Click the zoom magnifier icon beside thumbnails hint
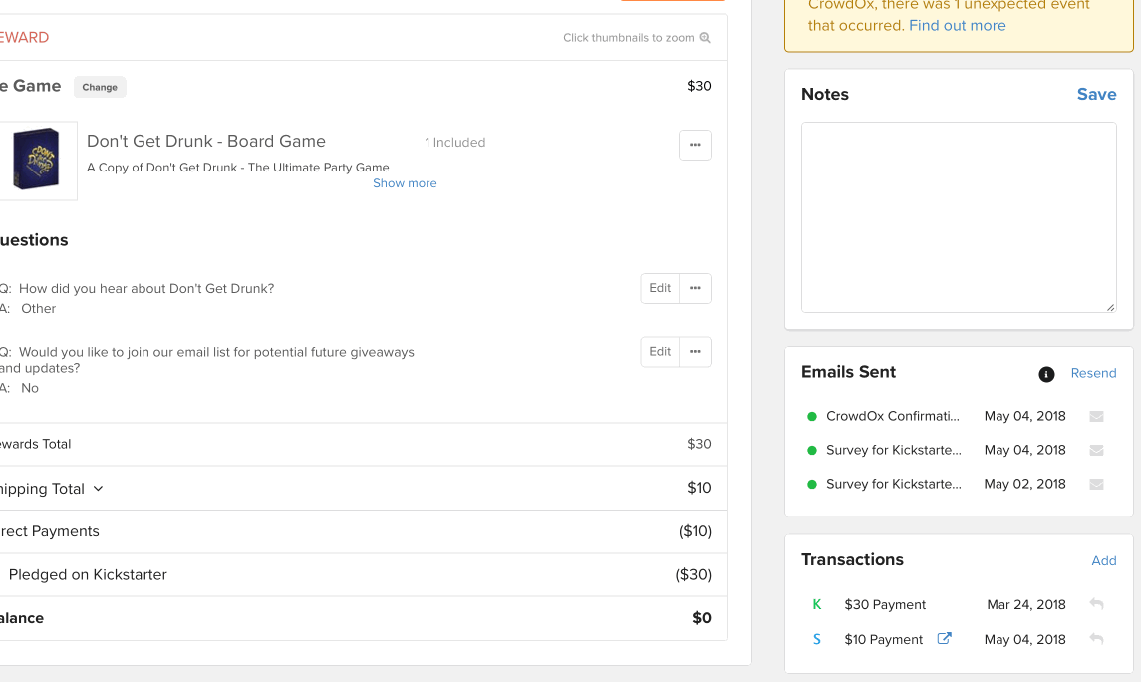1141x682 pixels. [x=705, y=38]
